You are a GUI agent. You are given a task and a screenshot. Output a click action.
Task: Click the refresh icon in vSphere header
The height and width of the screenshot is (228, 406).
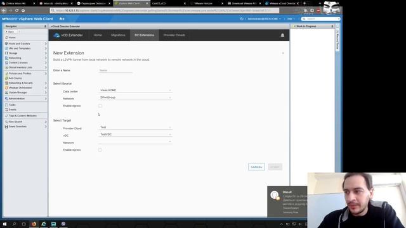(242, 19)
